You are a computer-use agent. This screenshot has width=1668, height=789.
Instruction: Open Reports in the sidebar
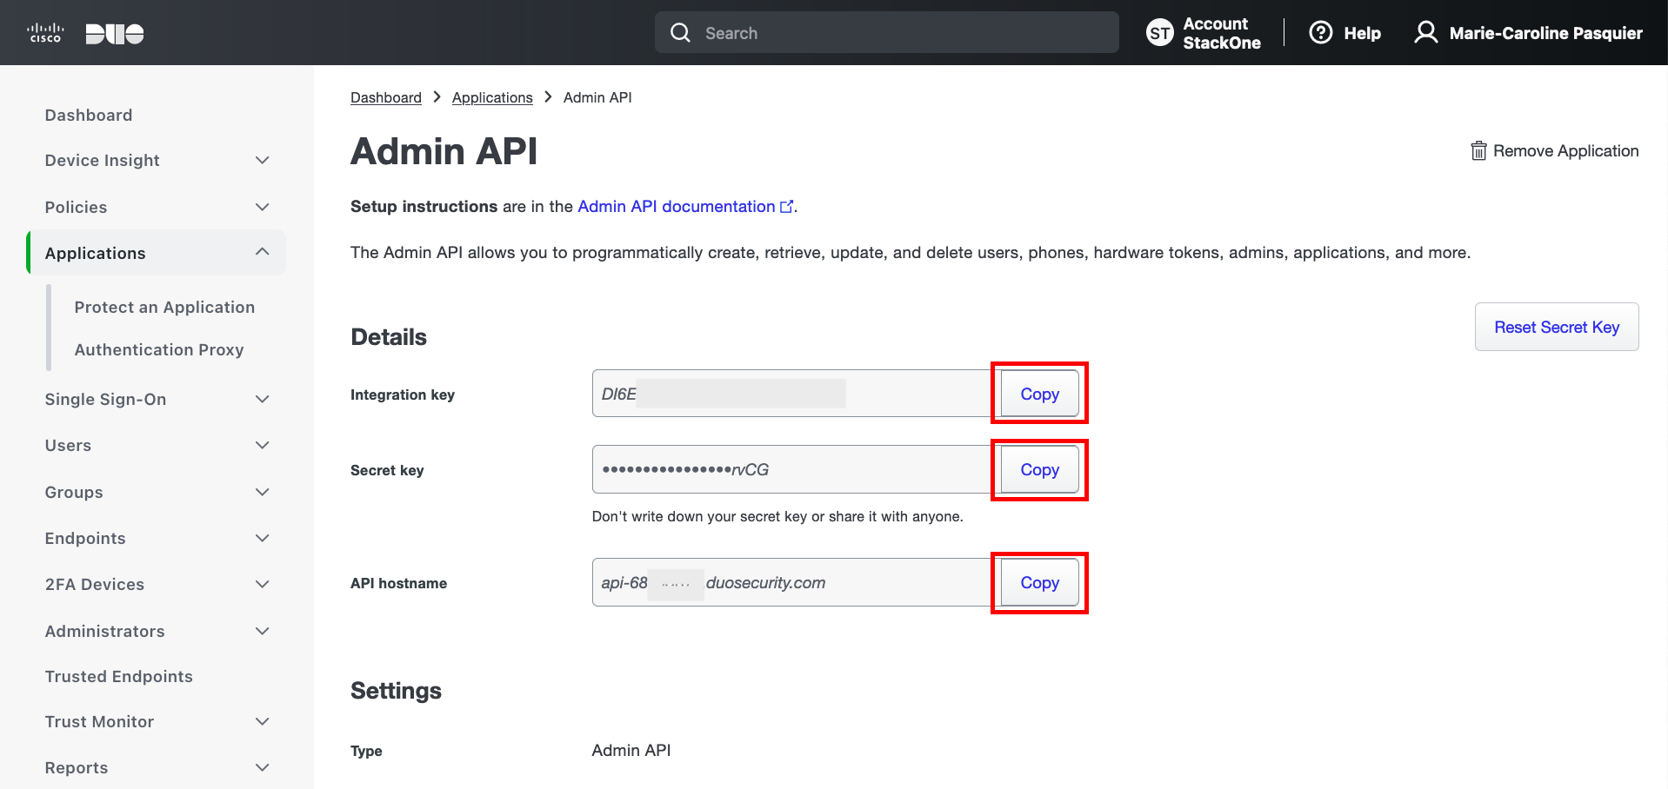(77, 768)
